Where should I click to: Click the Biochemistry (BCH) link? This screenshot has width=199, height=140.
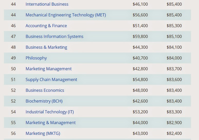click(44, 101)
